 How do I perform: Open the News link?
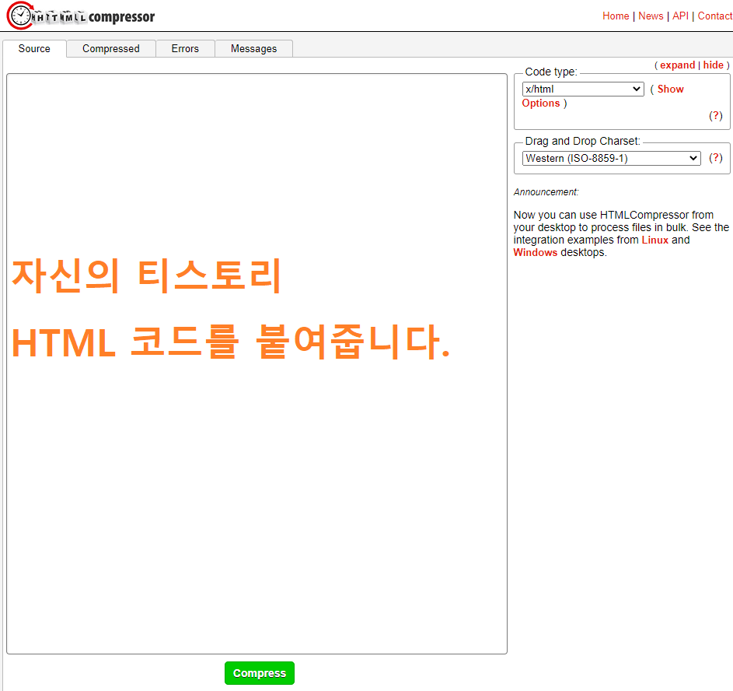pos(651,16)
